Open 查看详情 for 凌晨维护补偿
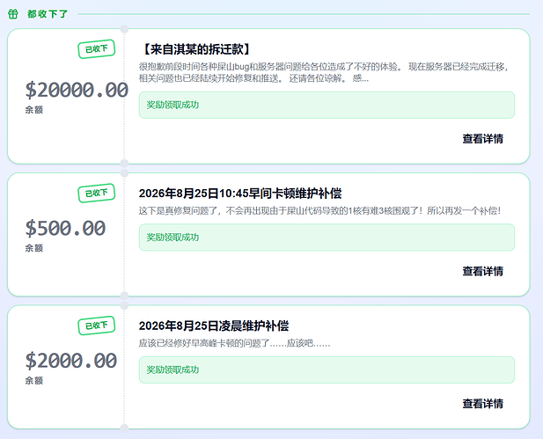Viewport: 543px width, 439px height. [483, 404]
